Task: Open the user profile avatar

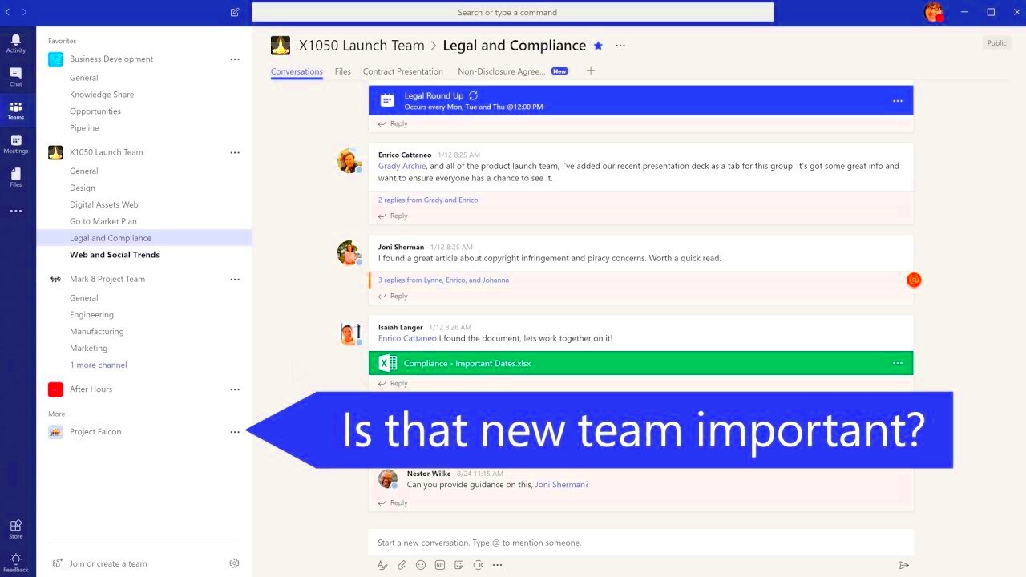Action: 934,12
